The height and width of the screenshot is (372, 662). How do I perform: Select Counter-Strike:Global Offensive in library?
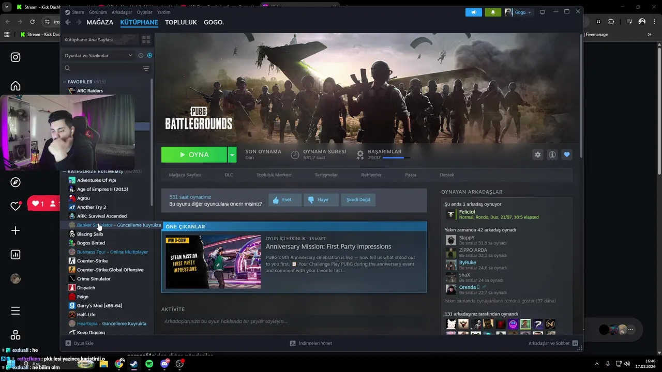[110, 270]
